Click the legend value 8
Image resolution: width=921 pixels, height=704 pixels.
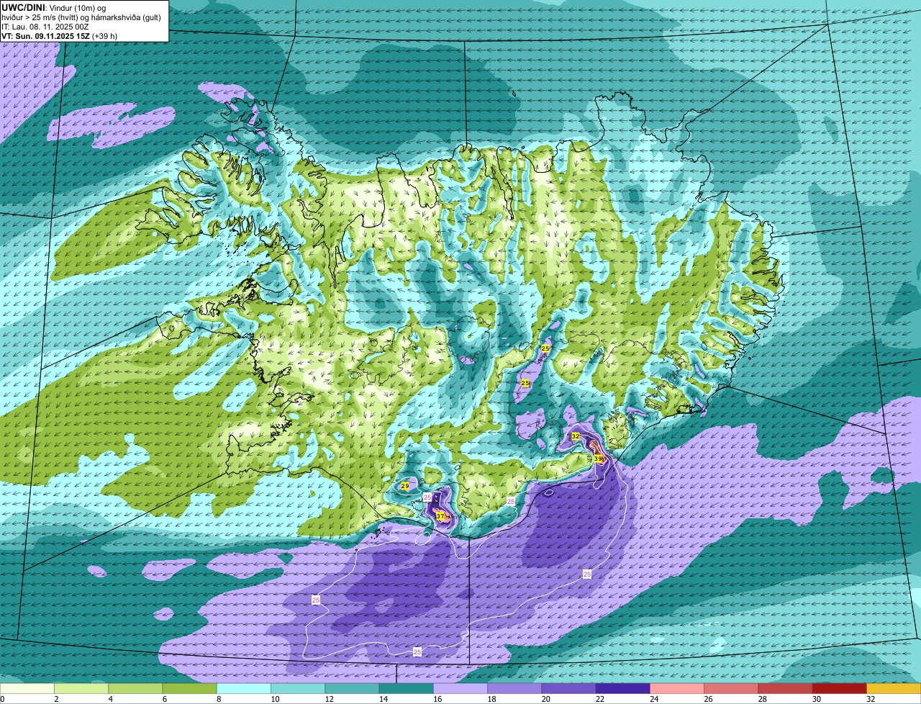[218, 699]
